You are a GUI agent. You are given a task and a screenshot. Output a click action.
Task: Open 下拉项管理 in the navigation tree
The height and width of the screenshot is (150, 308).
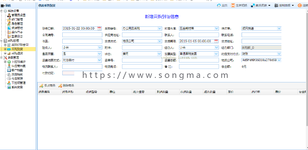pyautogui.click(x=18, y=83)
